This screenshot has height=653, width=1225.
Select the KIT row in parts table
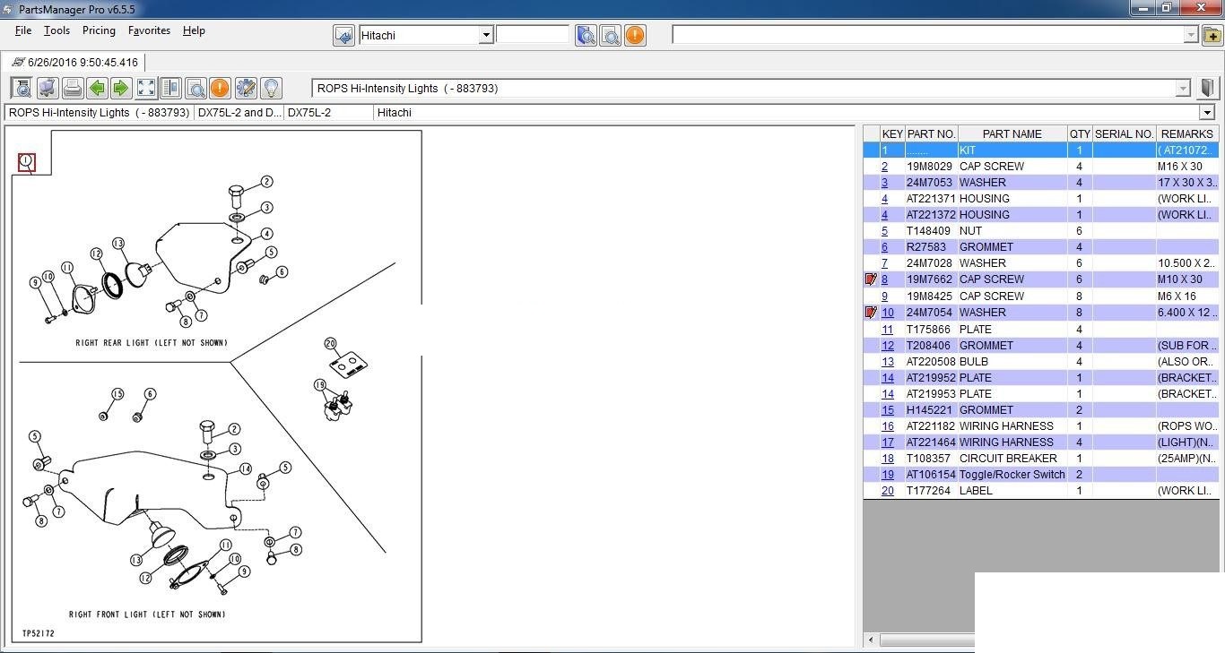[1040, 150]
